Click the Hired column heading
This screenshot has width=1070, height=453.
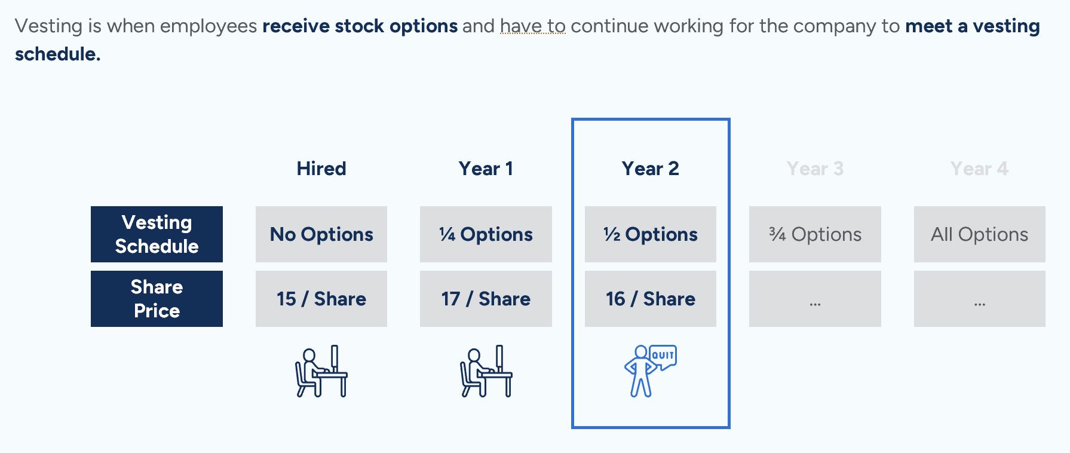[x=321, y=169]
